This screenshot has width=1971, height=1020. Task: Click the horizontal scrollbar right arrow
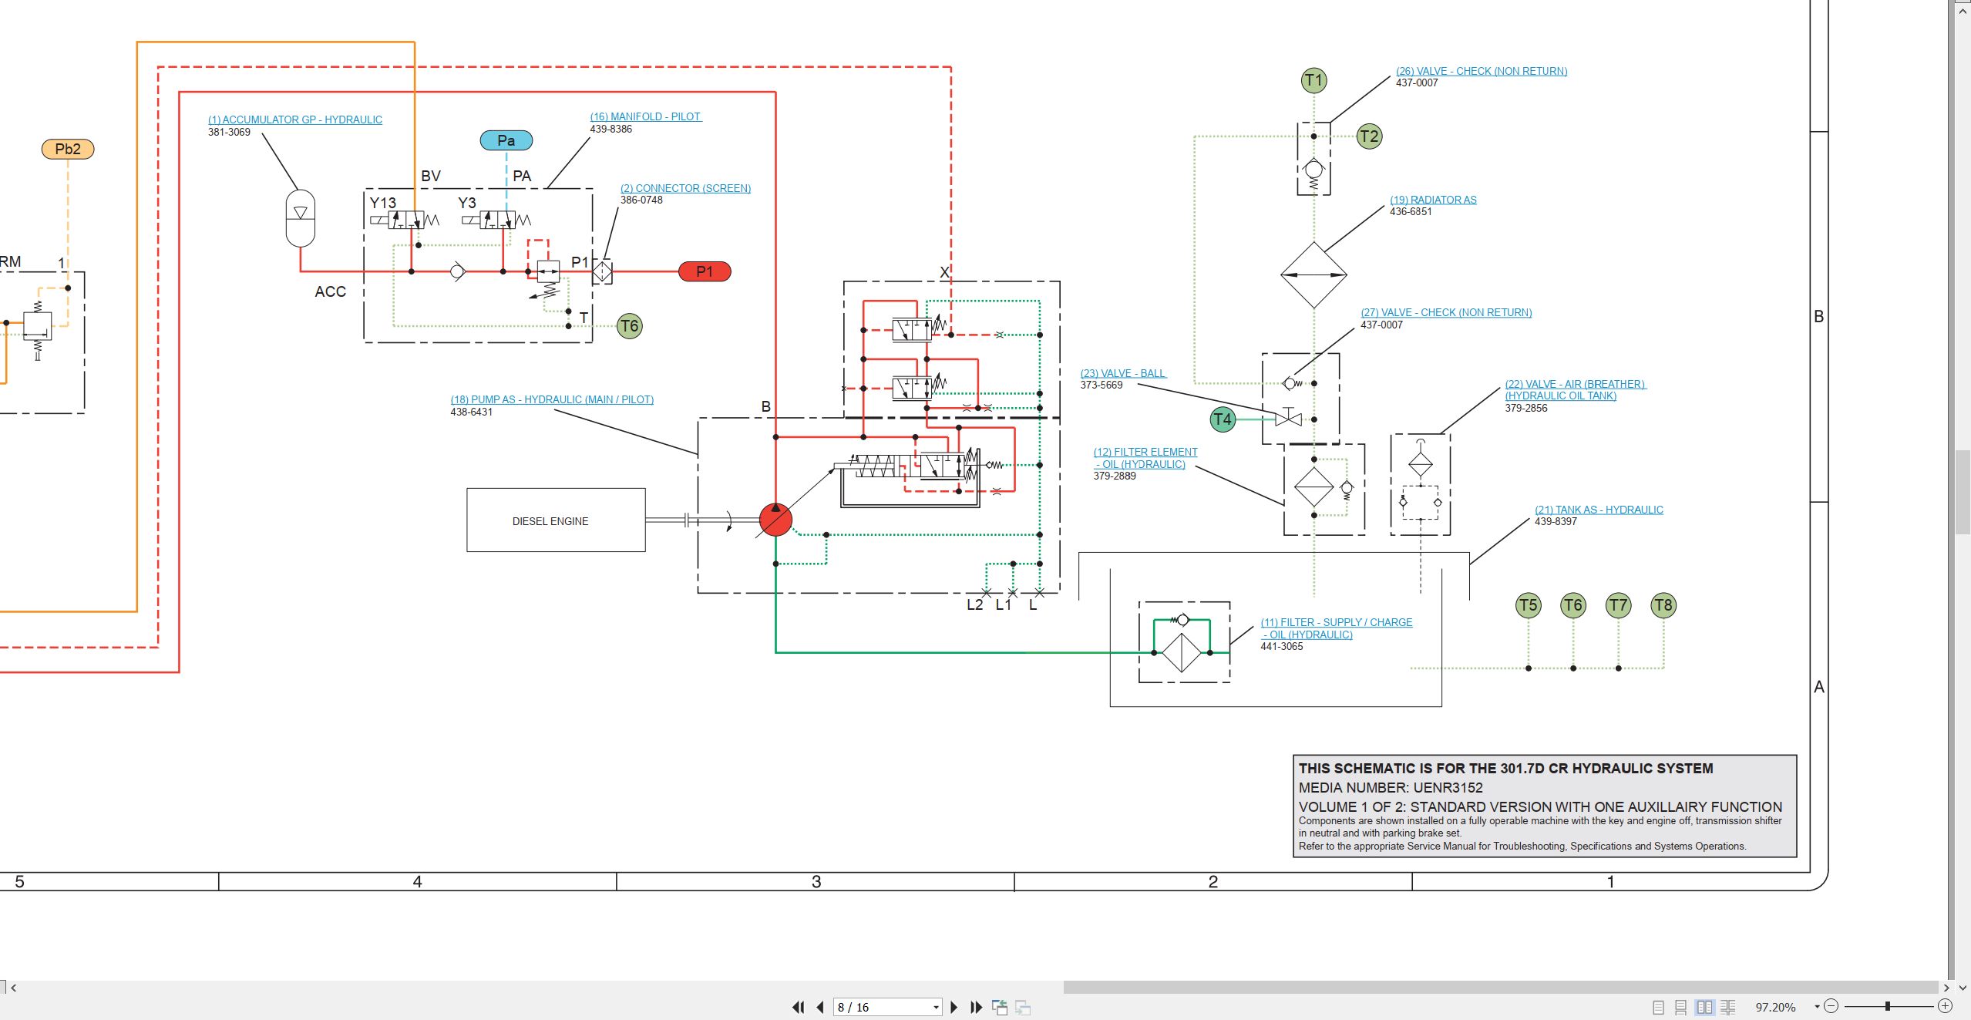click(1946, 988)
